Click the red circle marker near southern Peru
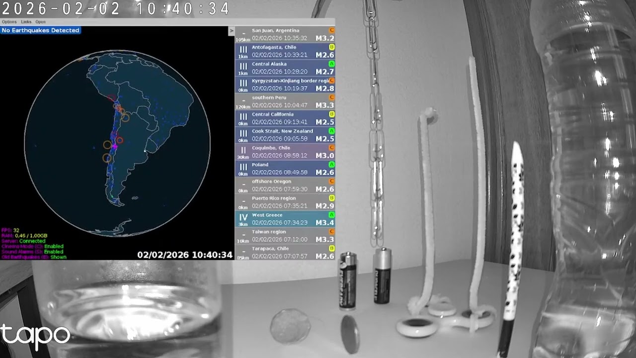The image size is (636, 358). 112,97
